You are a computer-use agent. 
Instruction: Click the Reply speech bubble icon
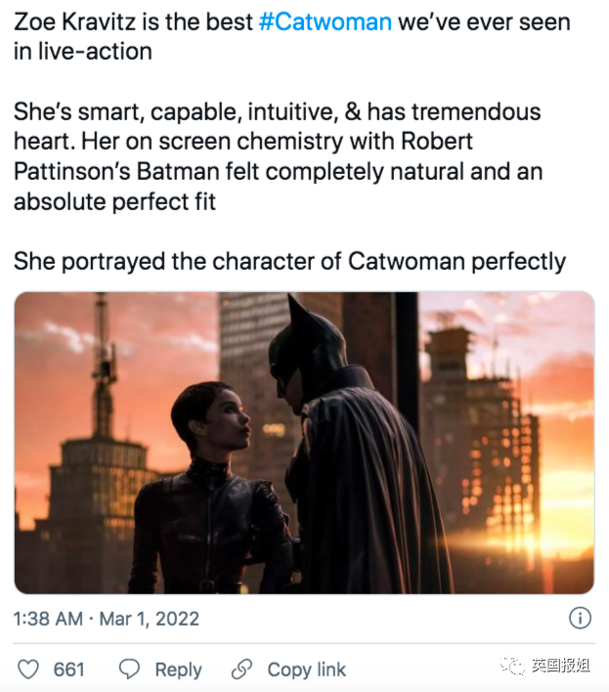click(x=129, y=670)
